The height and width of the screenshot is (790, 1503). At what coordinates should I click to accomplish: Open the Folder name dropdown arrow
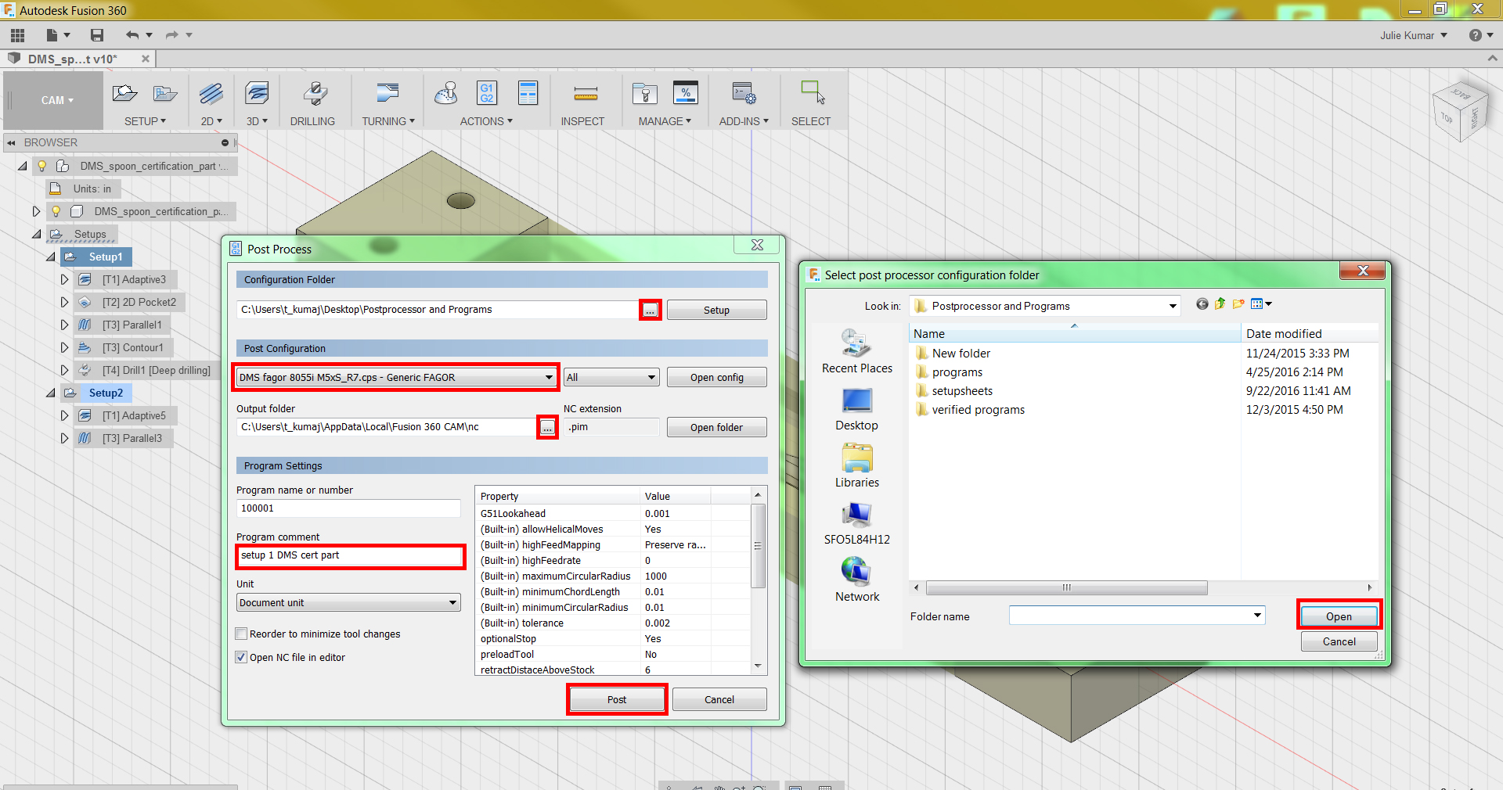[1257, 616]
